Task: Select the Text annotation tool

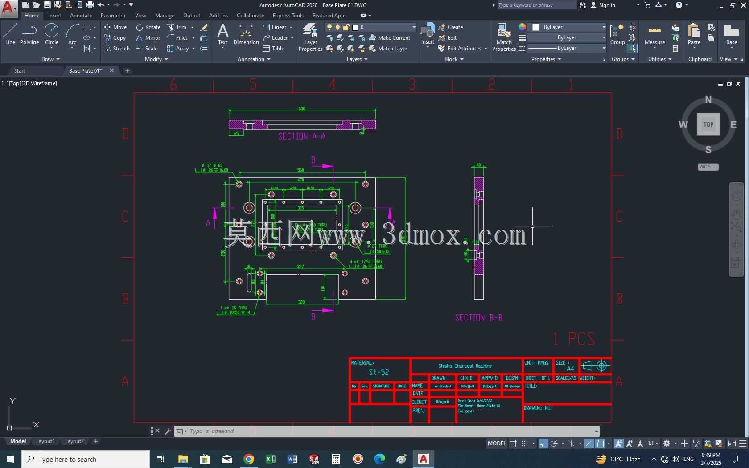Action: click(x=222, y=35)
